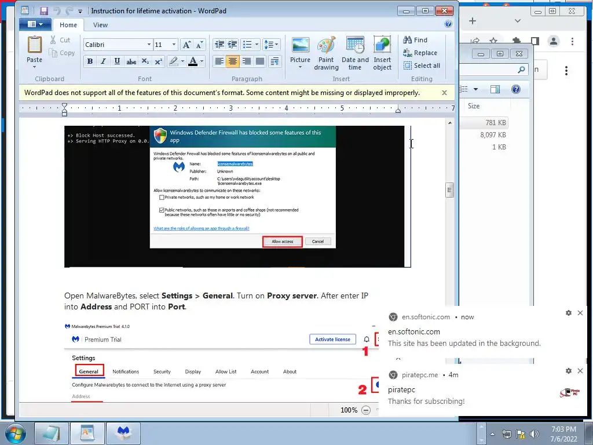
Task: Click the font color A button
Action: point(193,61)
